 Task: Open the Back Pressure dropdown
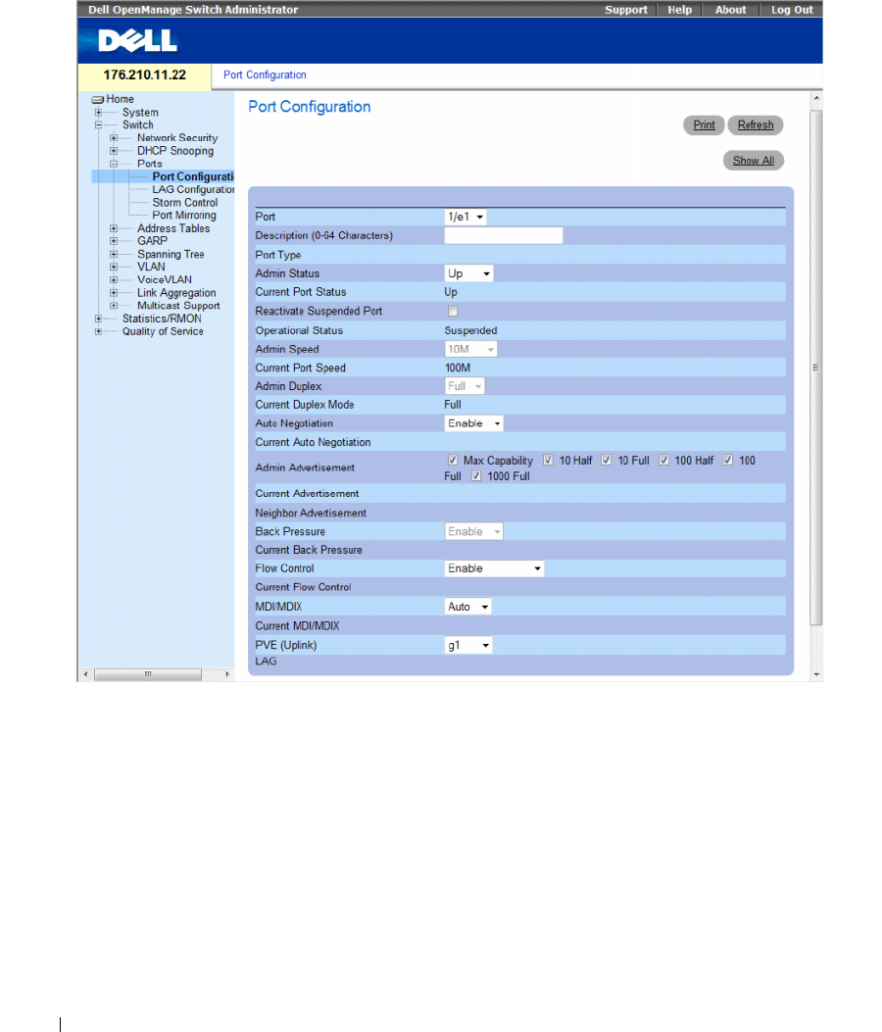point(474,532)
